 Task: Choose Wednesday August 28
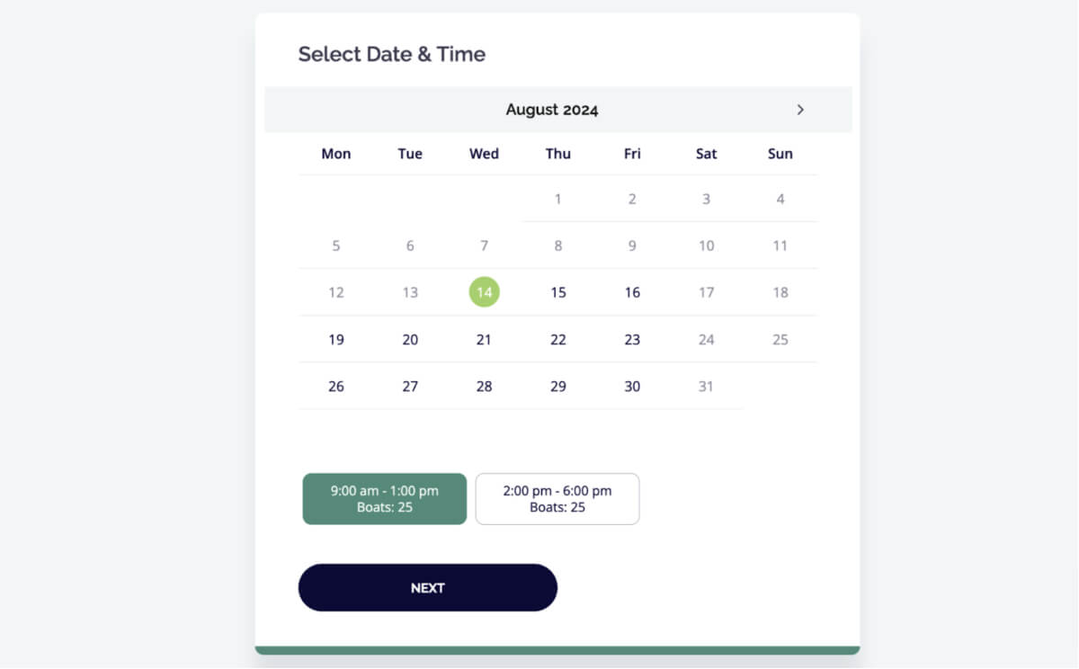click(484, 386)
